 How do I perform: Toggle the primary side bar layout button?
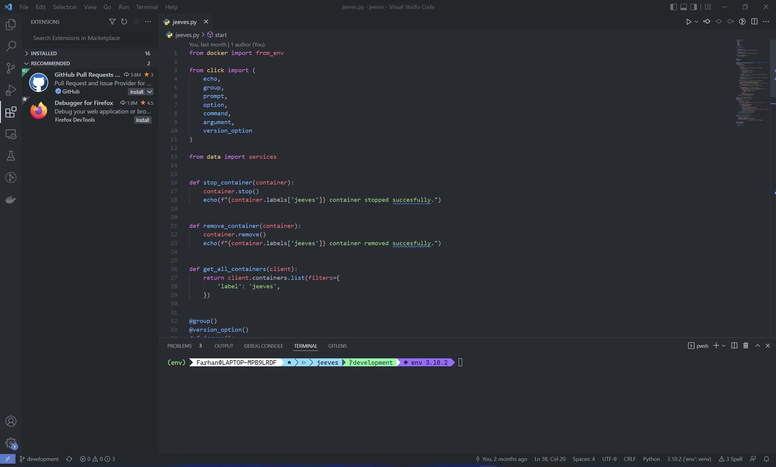(x=673, y=7)
